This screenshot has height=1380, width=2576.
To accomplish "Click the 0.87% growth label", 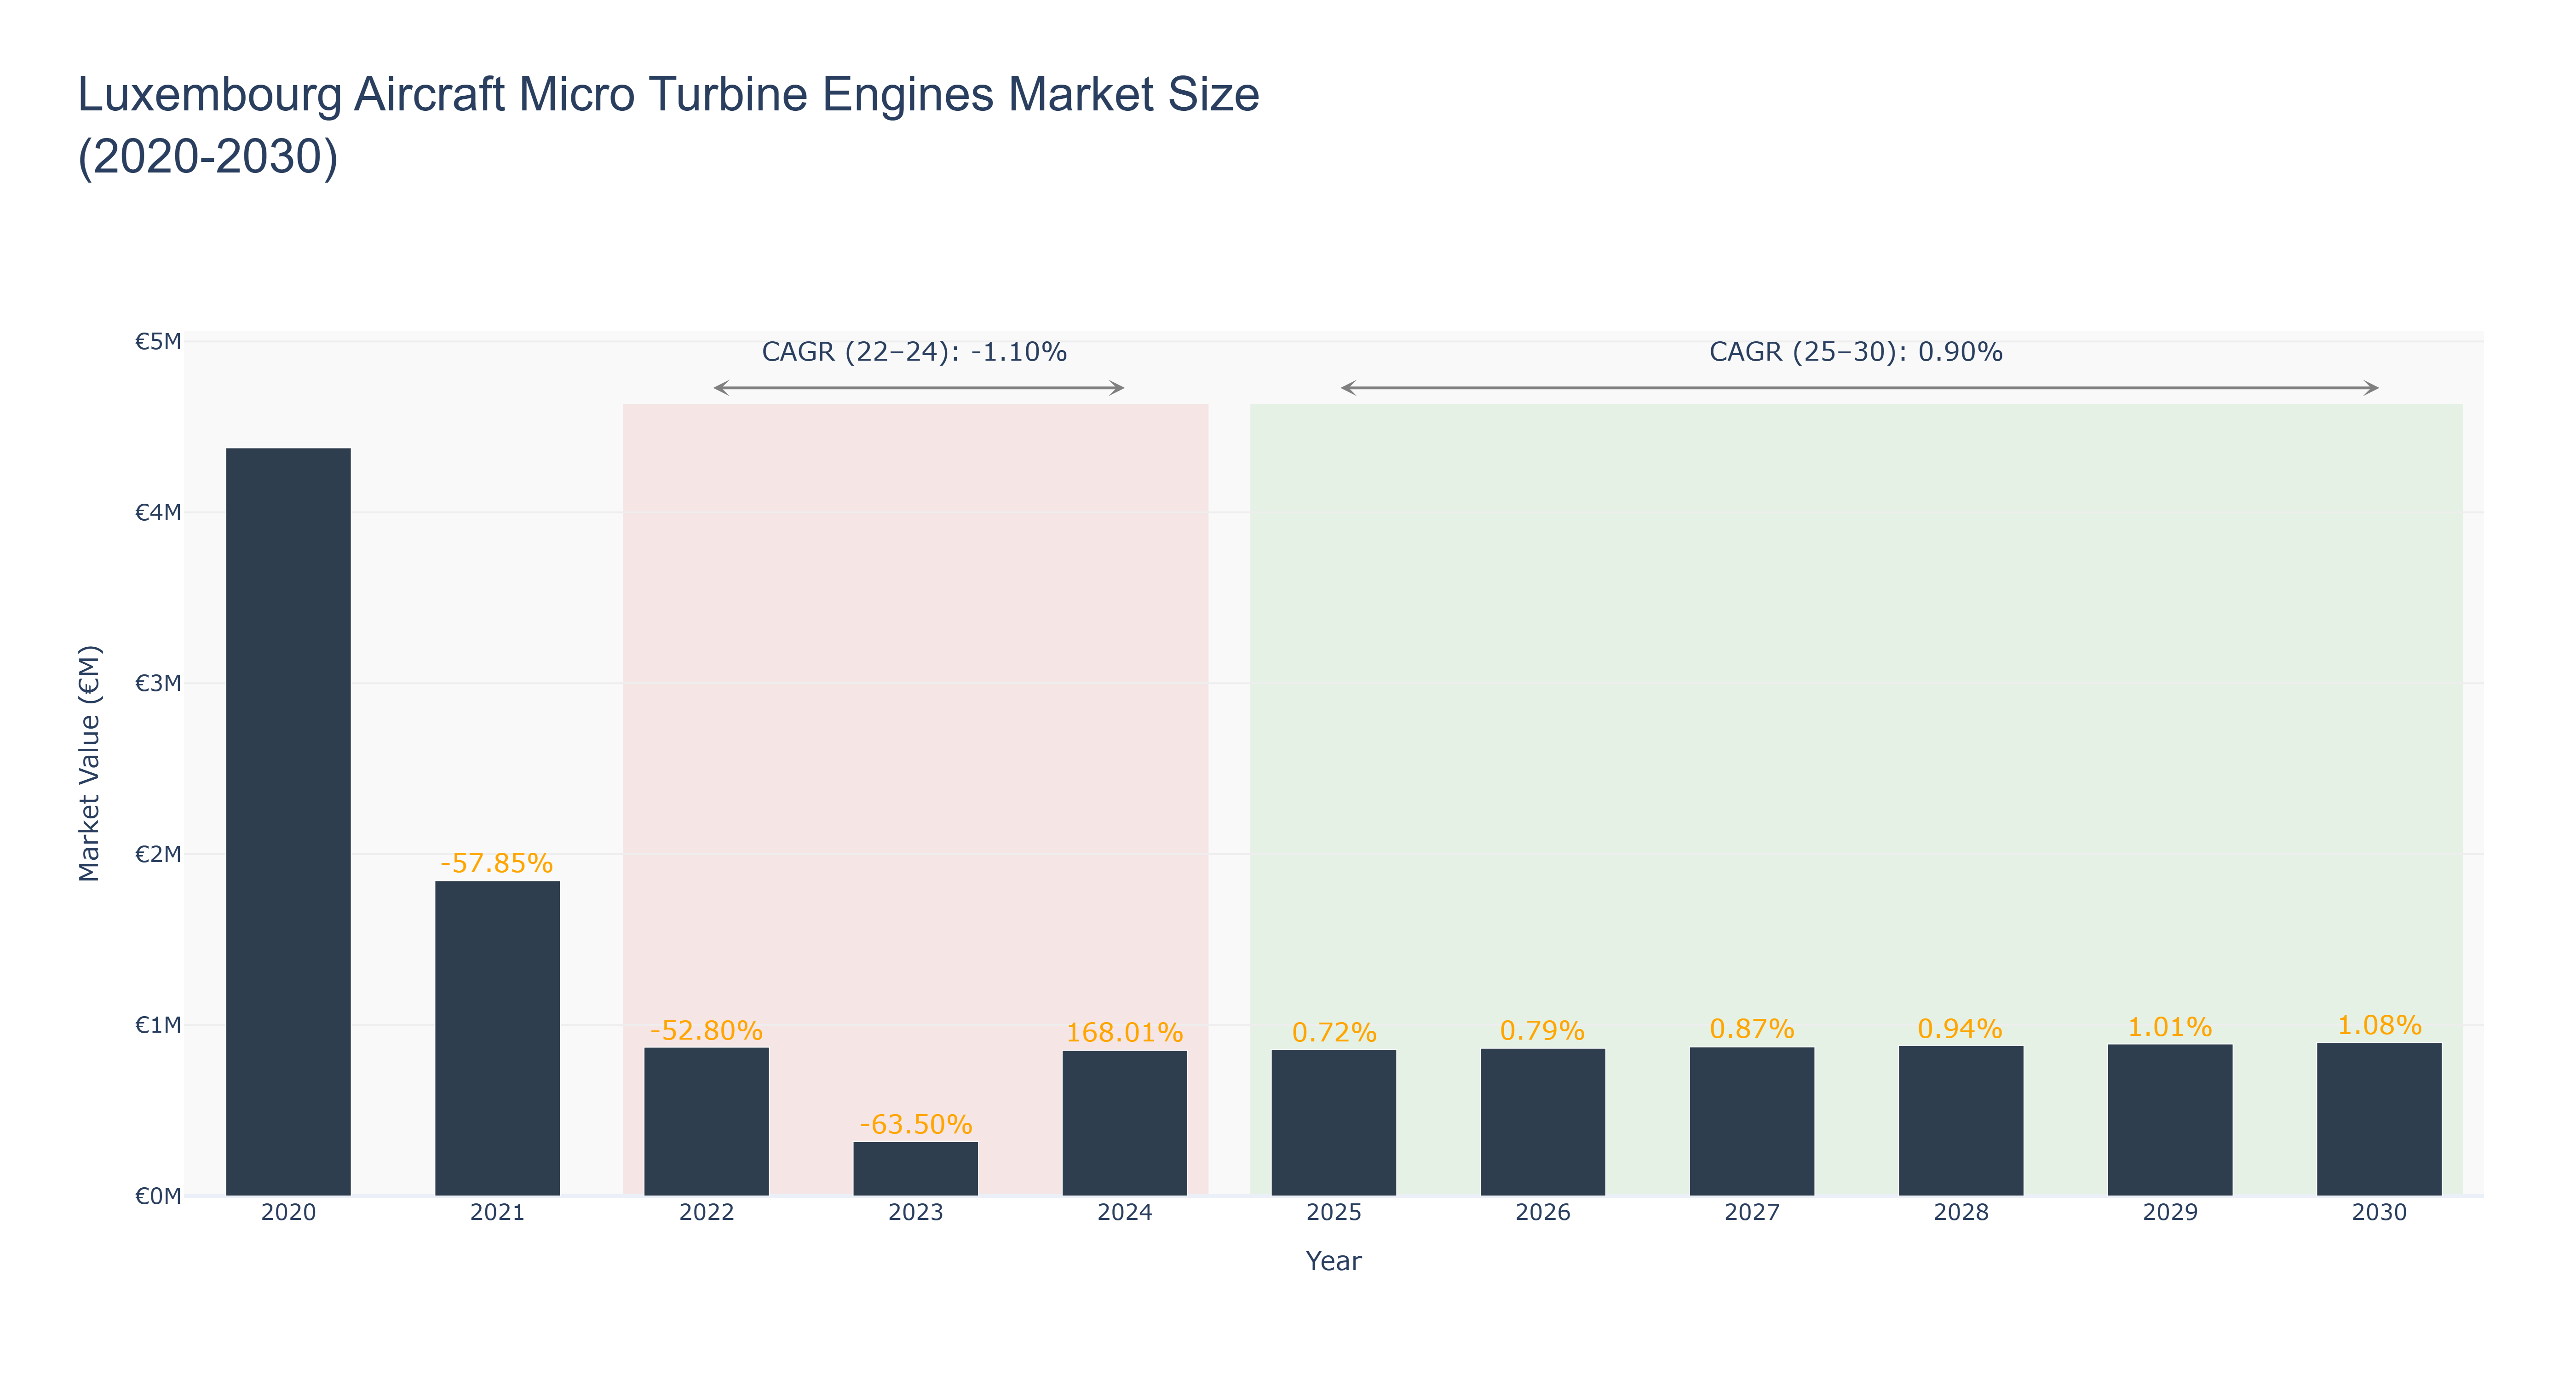I will 1751,1028.
